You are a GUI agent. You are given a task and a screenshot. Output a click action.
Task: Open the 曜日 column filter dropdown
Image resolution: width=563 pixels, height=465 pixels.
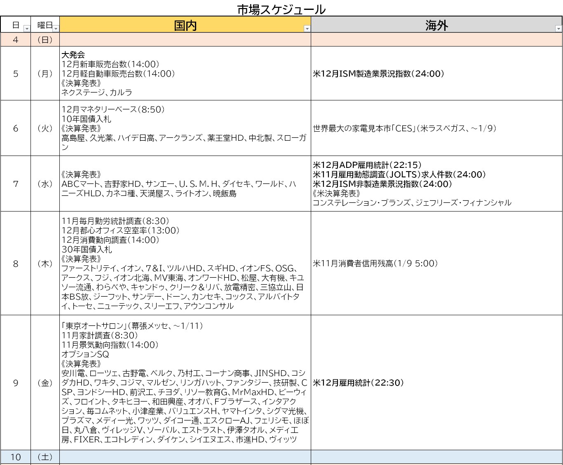(x=56, y=29)
